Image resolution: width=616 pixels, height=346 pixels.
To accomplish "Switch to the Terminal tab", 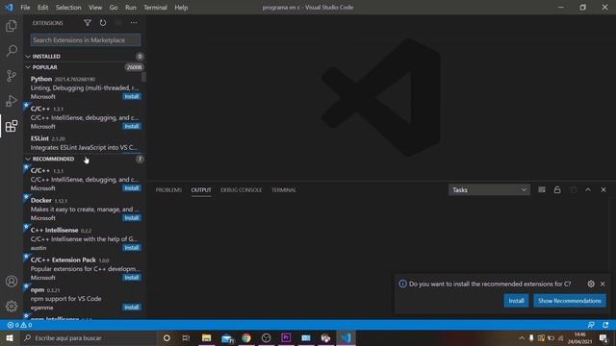I will (284, 190).
